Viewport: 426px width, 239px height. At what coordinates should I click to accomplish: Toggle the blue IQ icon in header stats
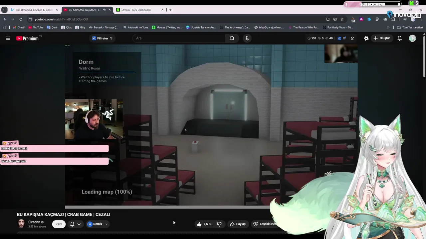339,39
